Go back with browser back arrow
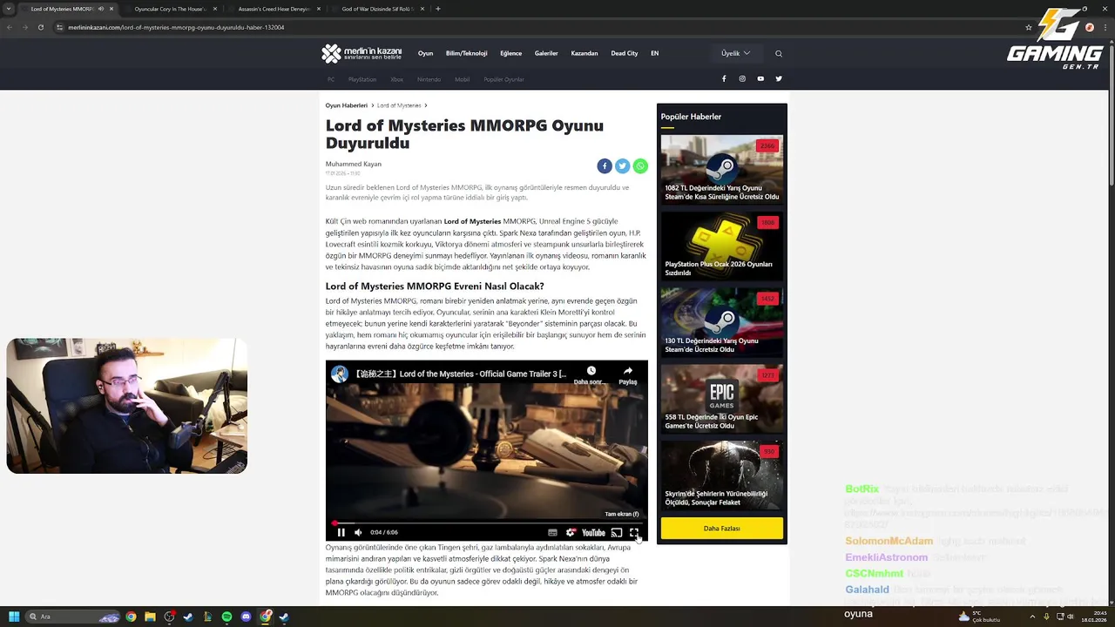The height and width of the screenshot is (627, 1115). coord(10,27)
